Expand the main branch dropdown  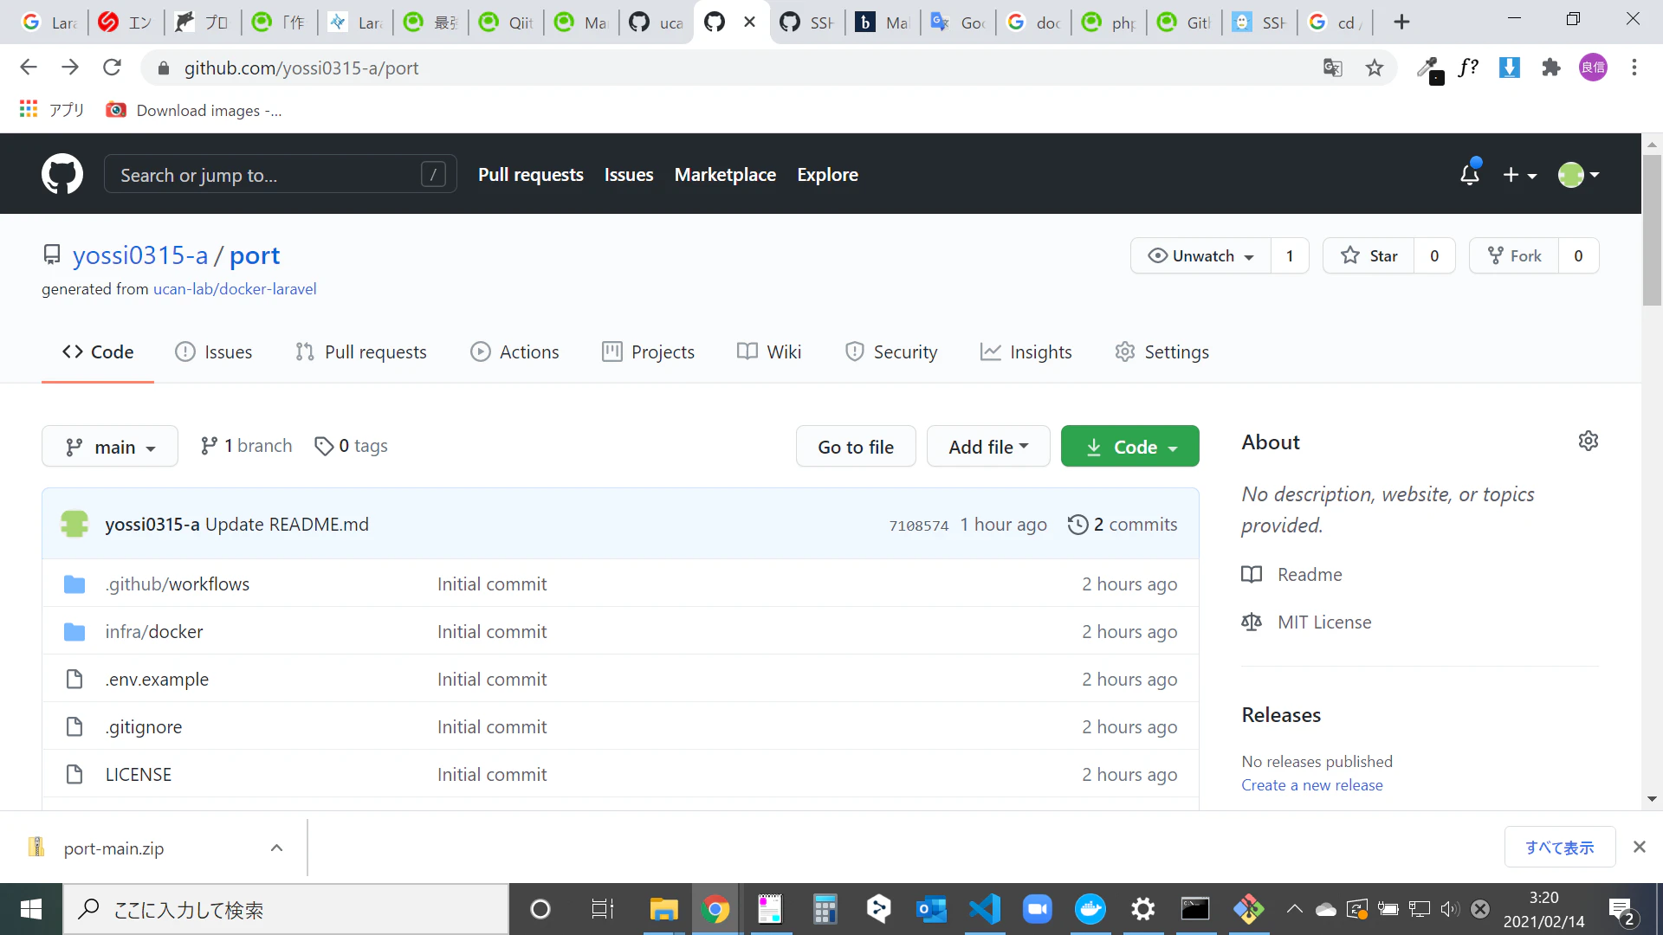point(110,447)
